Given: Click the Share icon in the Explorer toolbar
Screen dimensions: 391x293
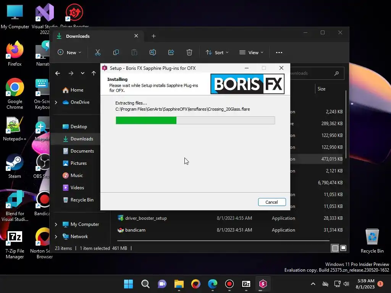Looking at the screenshot, I should point(171,52).
